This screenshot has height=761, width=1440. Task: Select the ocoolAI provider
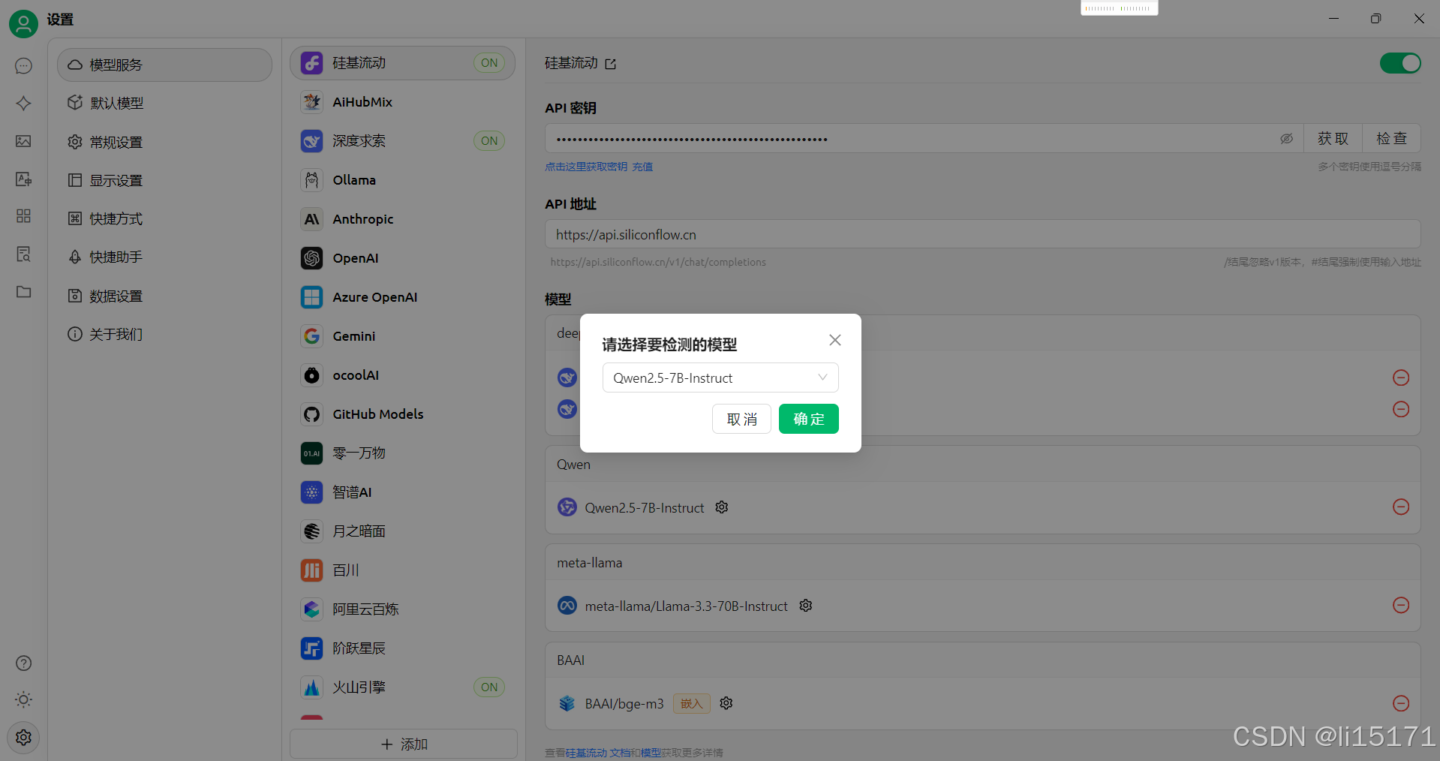click(403, 375)
